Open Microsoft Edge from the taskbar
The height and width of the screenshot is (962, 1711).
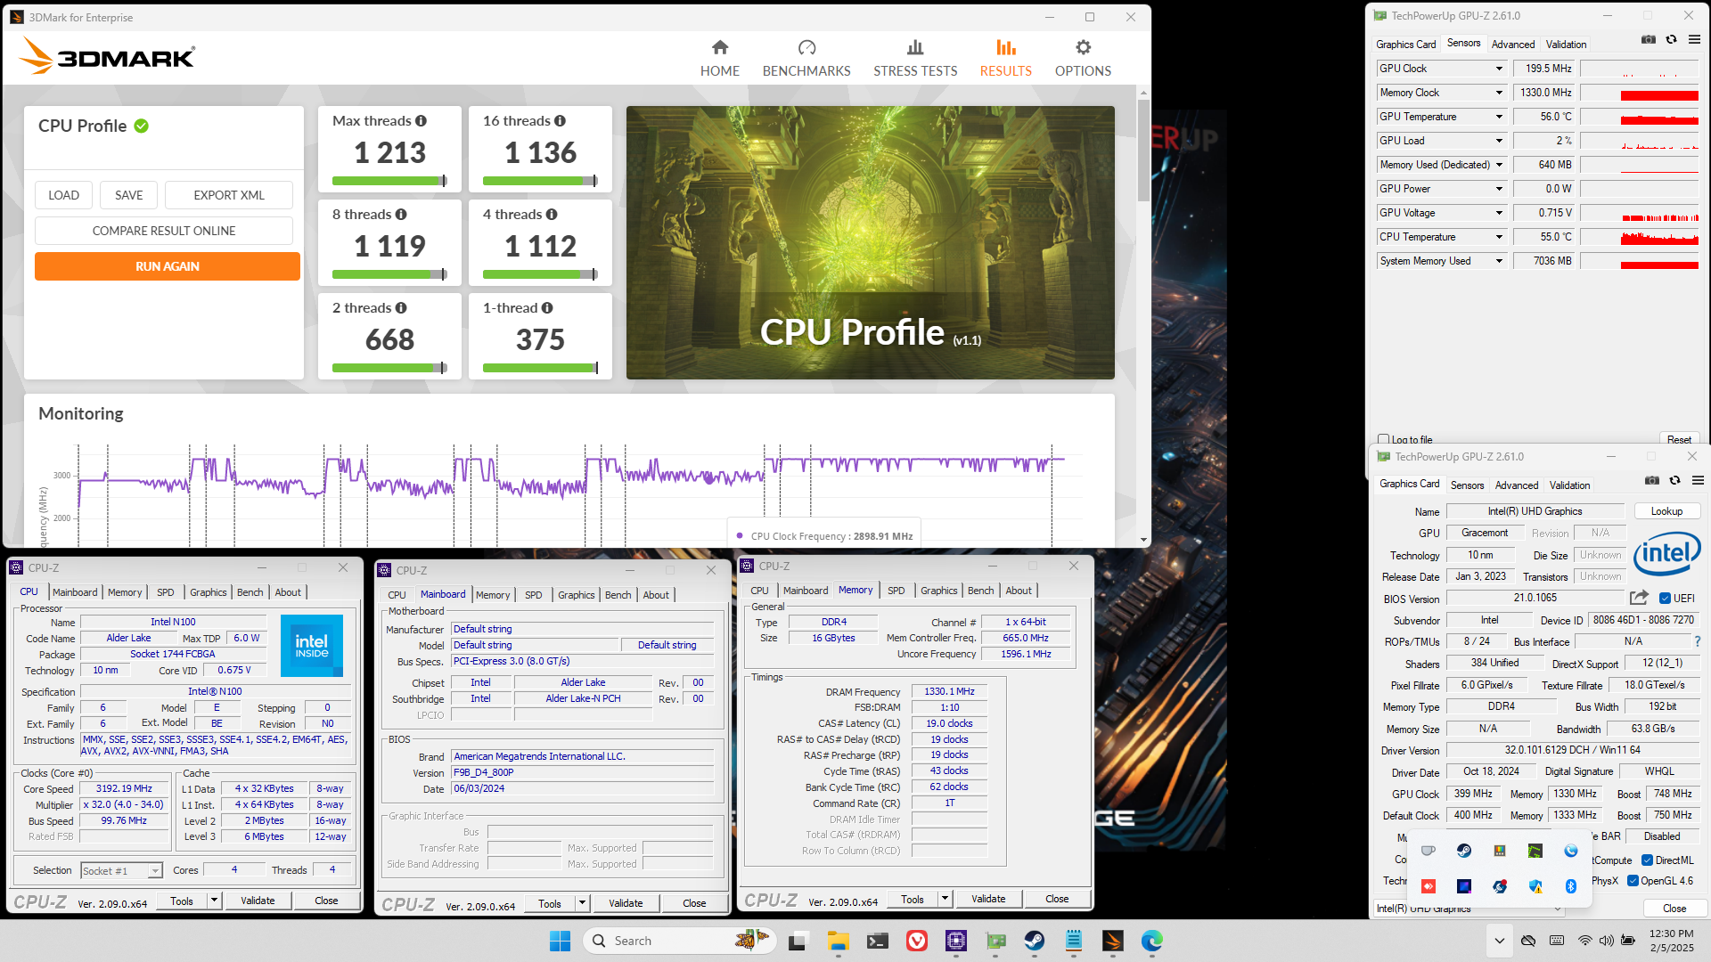(1152, 941)
